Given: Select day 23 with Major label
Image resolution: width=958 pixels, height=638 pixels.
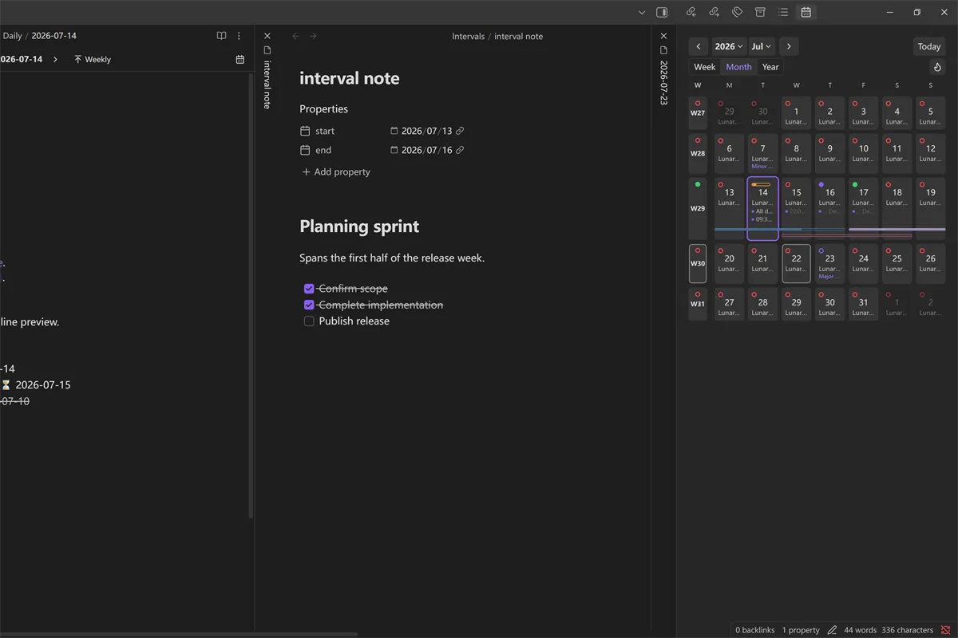Looking at the screenshot, I should (x=829, y=263).
